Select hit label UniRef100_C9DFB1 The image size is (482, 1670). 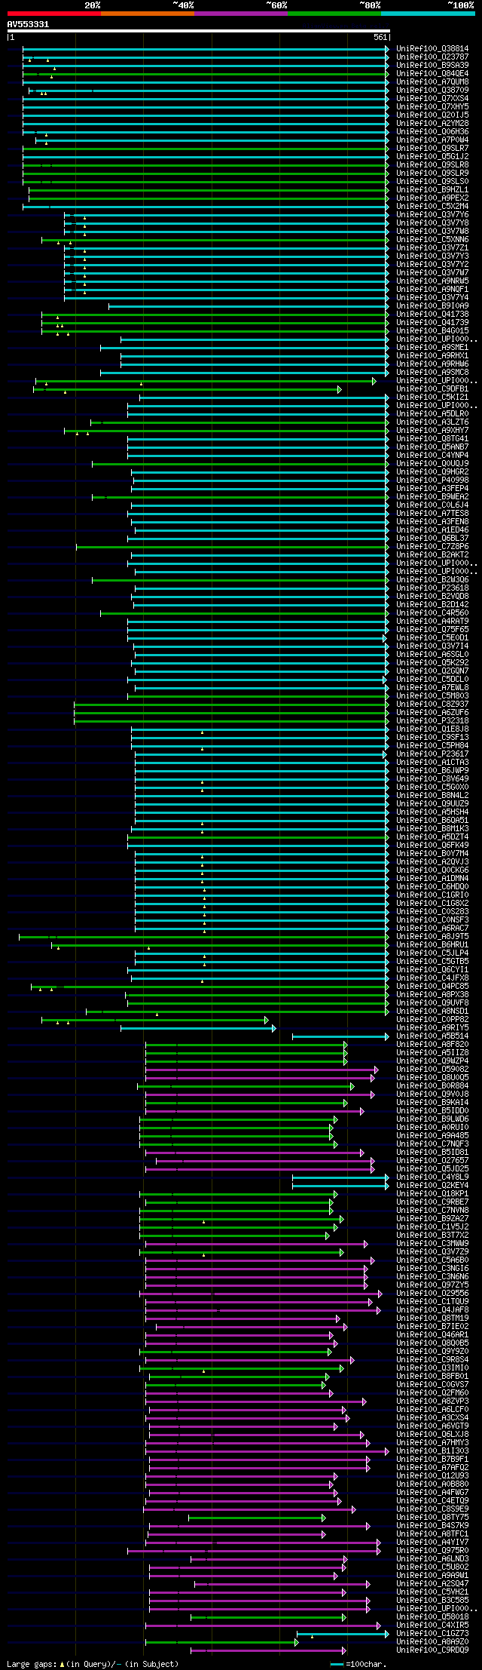pos(432,389)
